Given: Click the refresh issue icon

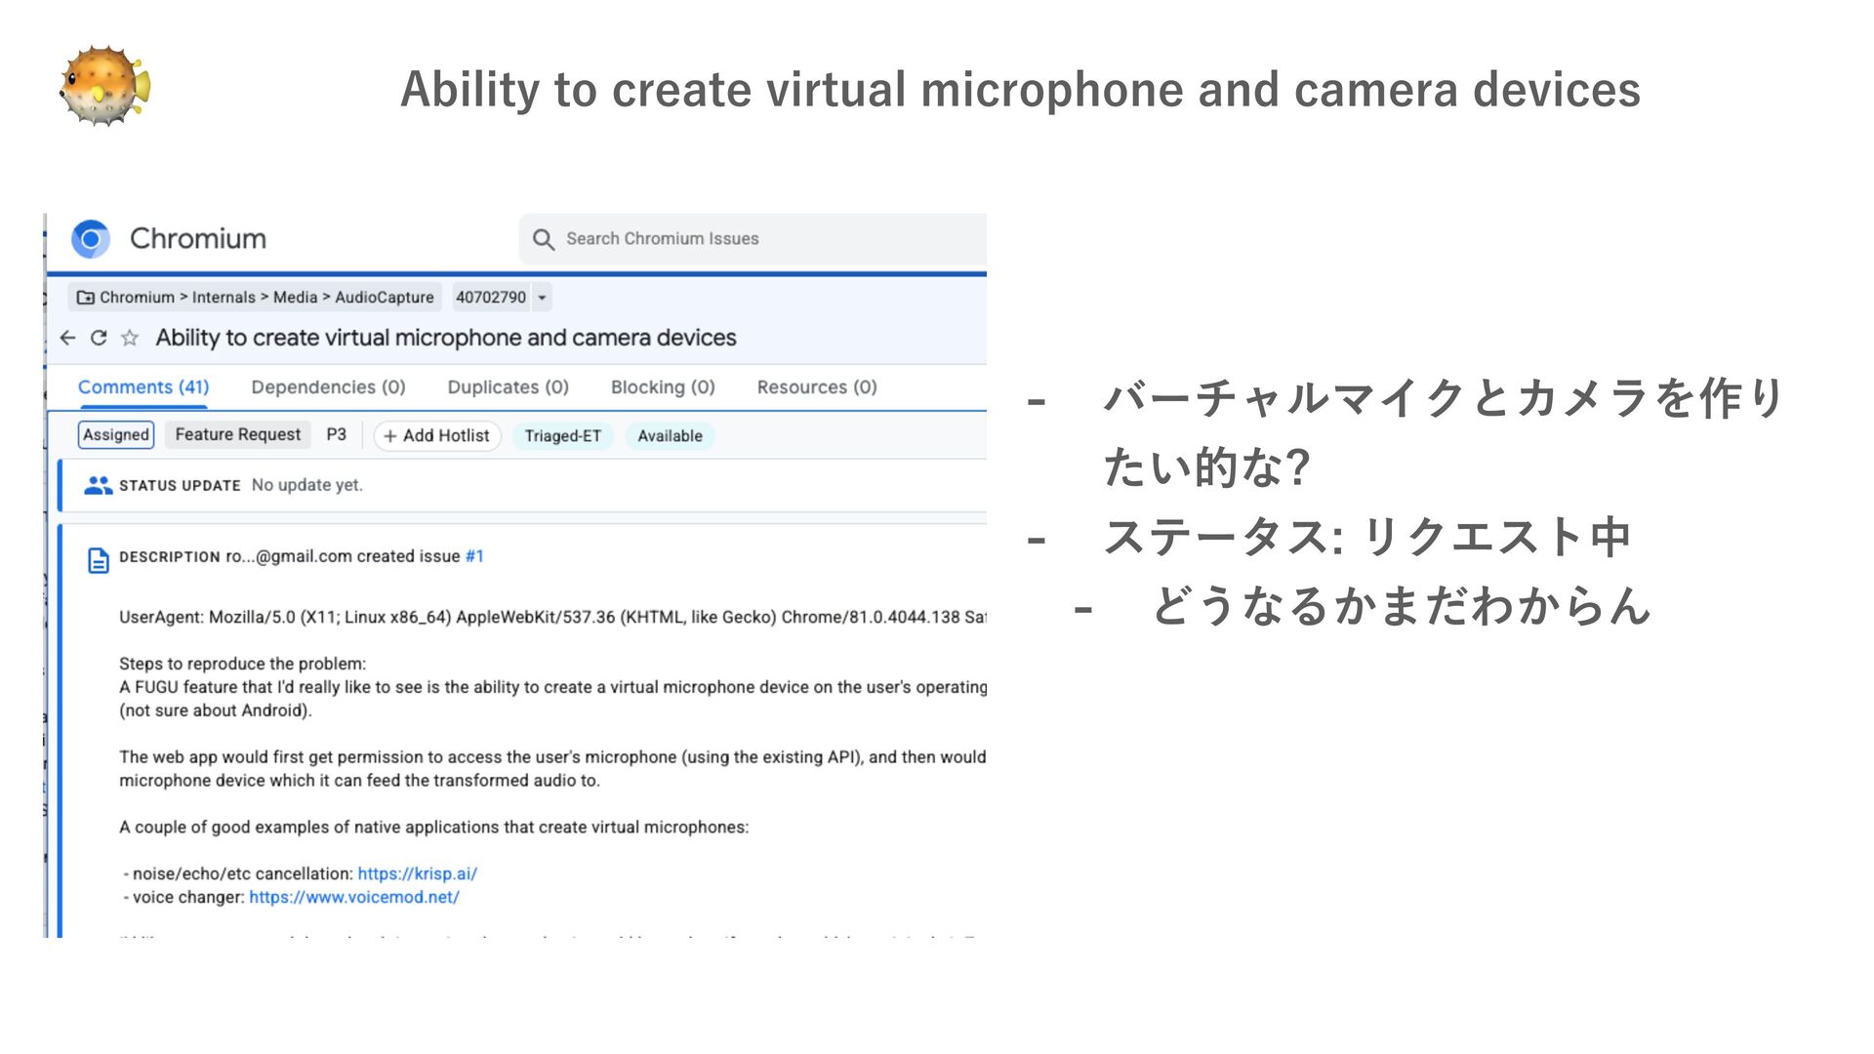Looking at the screenshot, I should click(x=99, y=338).
